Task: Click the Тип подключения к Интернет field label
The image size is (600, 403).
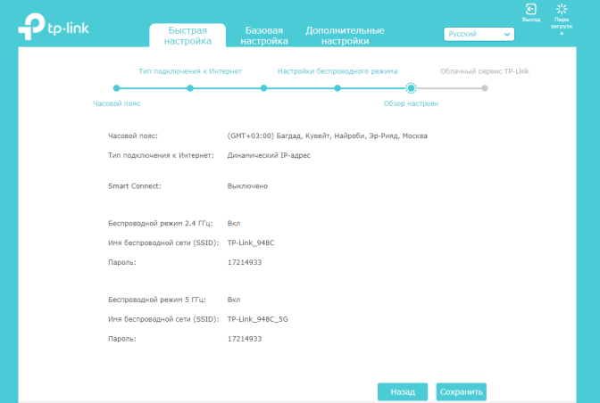Action: tap(161, 155)
